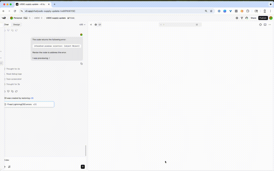The height and width of the screenshot is (171, 274).
Task: Expand 'Took screenshot' step
Action: coord(14,79)
